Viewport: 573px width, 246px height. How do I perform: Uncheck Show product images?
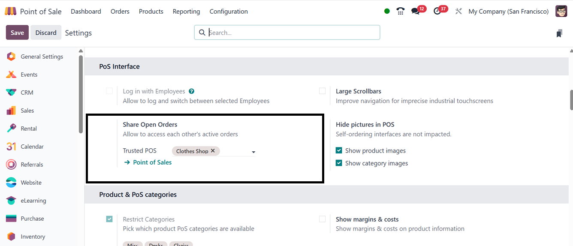tap(339, 150)
